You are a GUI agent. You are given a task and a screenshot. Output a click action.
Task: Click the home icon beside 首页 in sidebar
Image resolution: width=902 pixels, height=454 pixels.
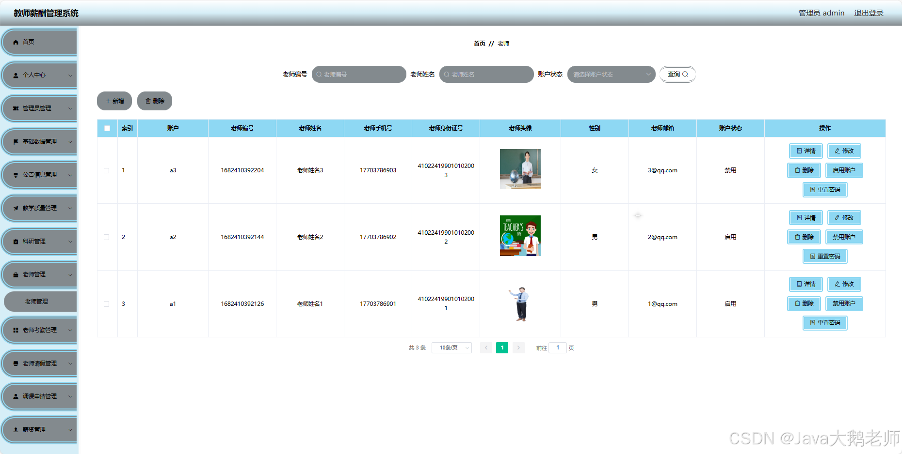click(16, 42)
